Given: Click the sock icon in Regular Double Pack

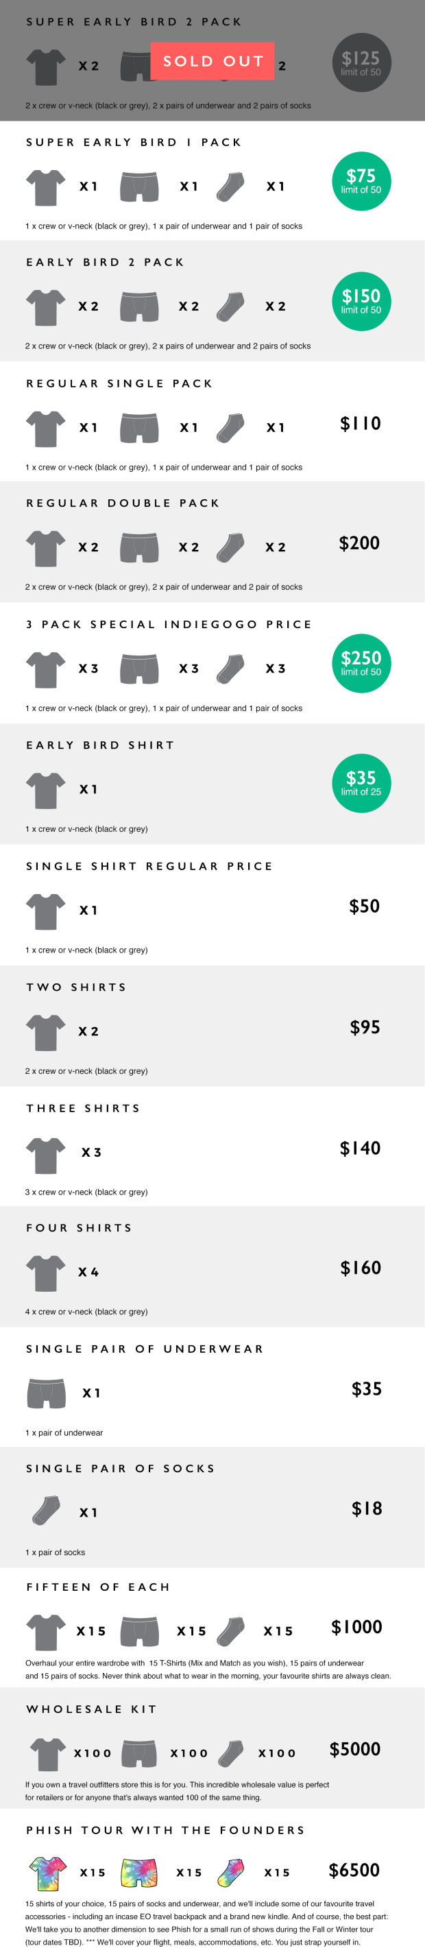Looking at the screenshot, I should tap(230, 548).
